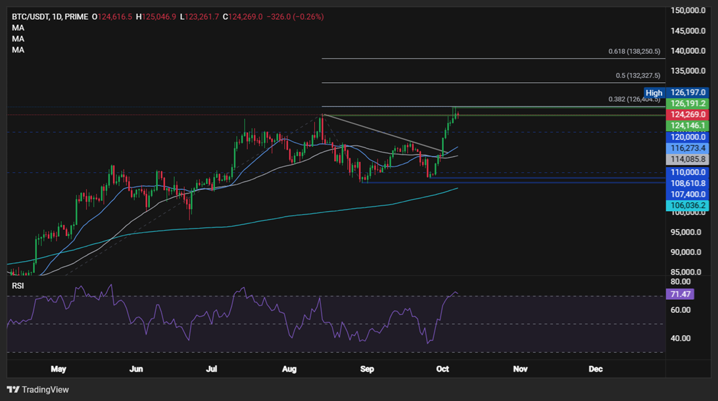Click the Aug label on time axis

click(290, 369)
